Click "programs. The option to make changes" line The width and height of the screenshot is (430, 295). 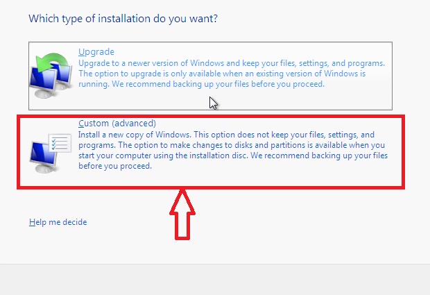(x=232, y=145)
